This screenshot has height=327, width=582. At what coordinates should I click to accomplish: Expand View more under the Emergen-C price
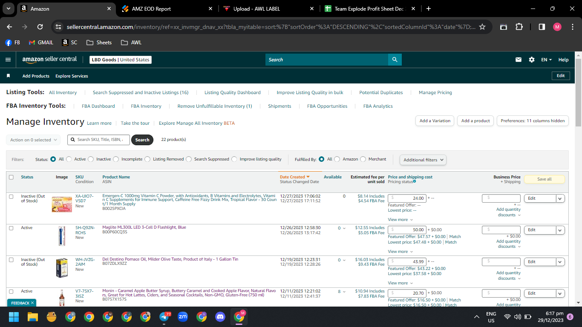pyautogui.click(x=400, y=220)
